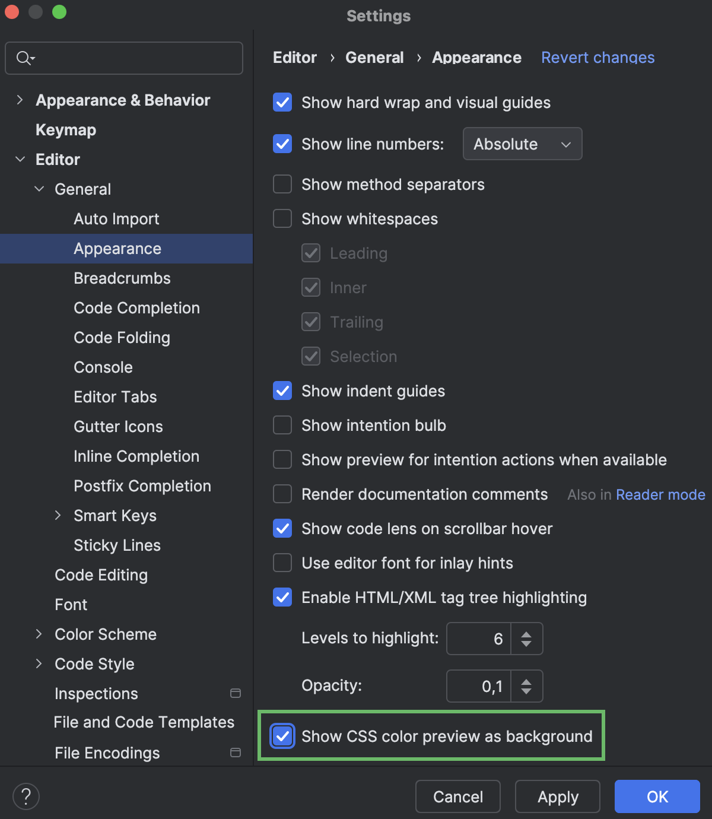The width and height of the screenshot is (712, 819).
Task: Click the General breadcrumb in the header
Action: click(x=374, y=57)
